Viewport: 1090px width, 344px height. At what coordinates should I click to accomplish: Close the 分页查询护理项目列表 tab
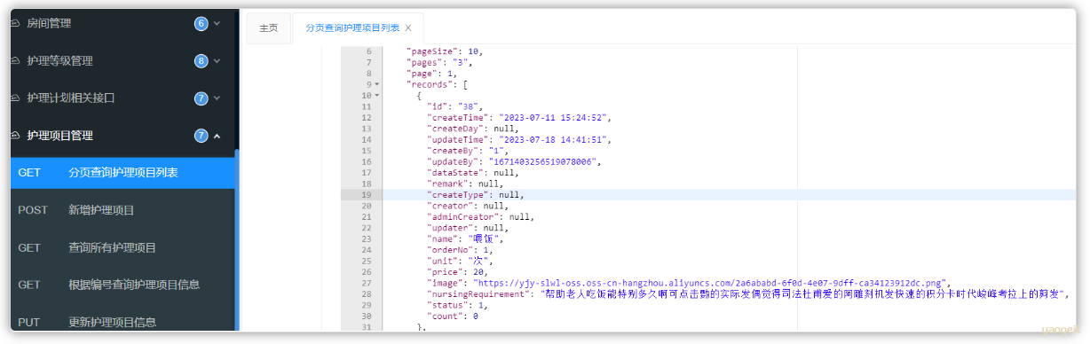click(x=408, y=27)
